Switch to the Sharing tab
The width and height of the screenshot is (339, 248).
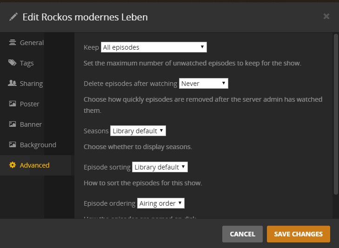coord(31,84)
